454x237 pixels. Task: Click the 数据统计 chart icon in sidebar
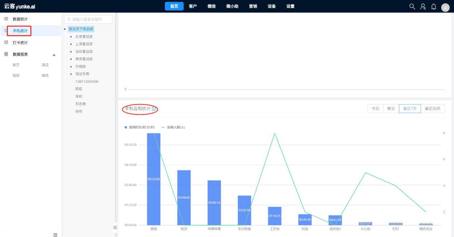6,19
